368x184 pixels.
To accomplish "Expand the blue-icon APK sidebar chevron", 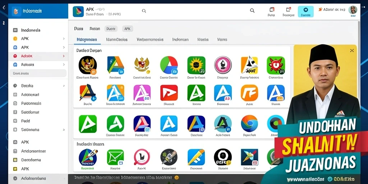I will 64,47.
